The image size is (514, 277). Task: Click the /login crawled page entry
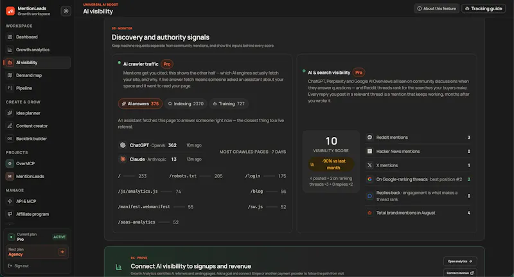265,176
